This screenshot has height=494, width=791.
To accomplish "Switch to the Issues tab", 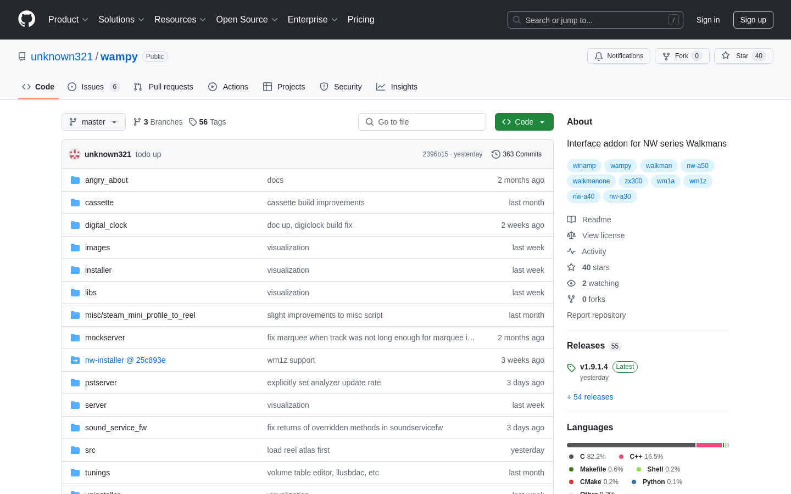I will click(x=93, y=87).
